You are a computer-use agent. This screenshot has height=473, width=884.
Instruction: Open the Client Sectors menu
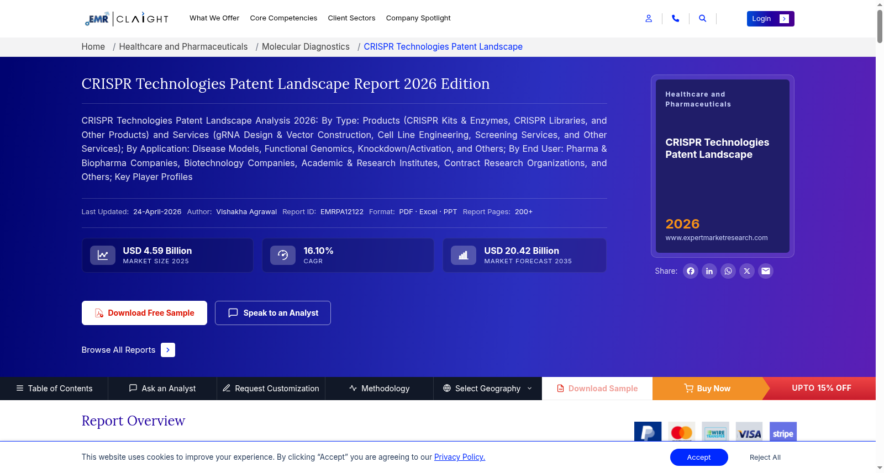pos(351,18)
